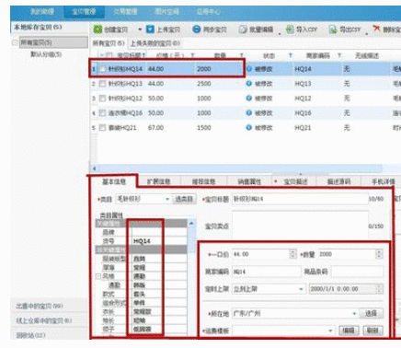Open the 运费模板 shipping template dropdown
The image size is (401, 348).
pyautogui.click(x=330, y=331)
